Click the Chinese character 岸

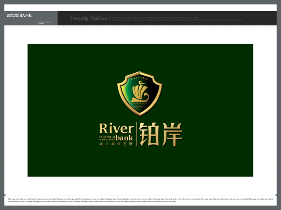(171, 134)
